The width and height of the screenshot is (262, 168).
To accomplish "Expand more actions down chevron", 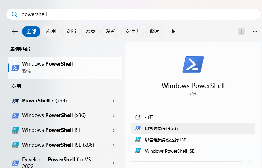I will coord(250,162).
